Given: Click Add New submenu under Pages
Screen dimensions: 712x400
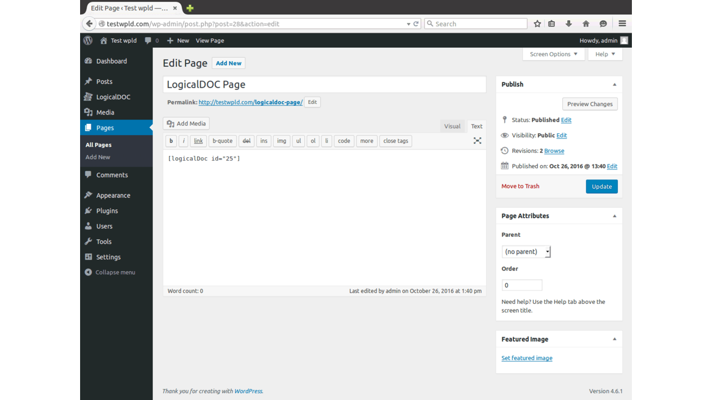Looking at the screenshot, I should 98,157.
